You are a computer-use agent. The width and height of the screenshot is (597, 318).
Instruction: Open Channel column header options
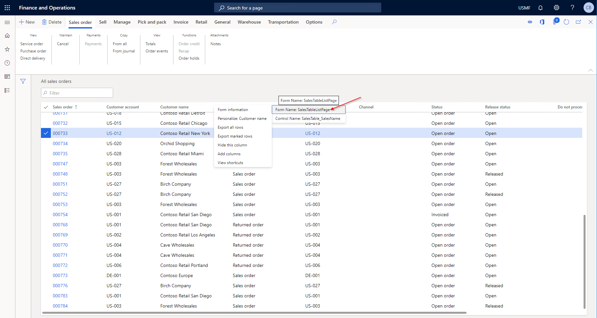[366, 107]
